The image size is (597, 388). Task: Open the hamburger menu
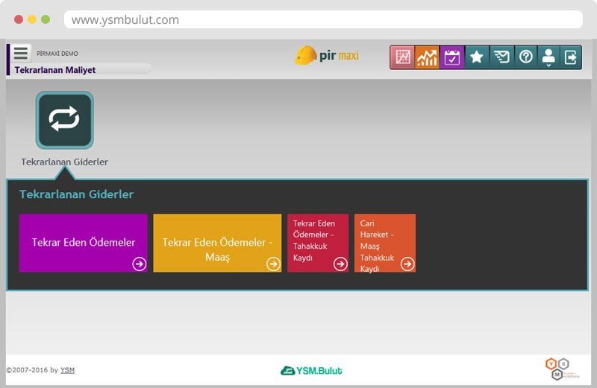coord(20,54)
